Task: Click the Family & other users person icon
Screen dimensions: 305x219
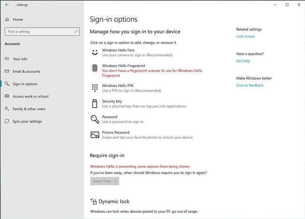Action: [7, 109]
